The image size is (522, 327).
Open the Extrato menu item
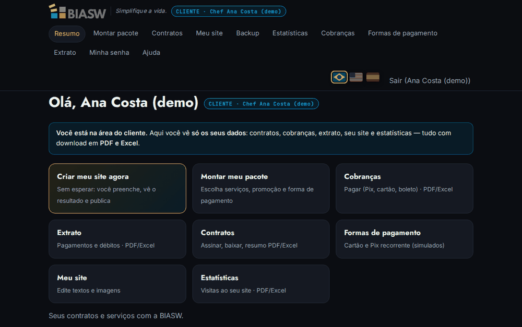[x=65, y=53]
